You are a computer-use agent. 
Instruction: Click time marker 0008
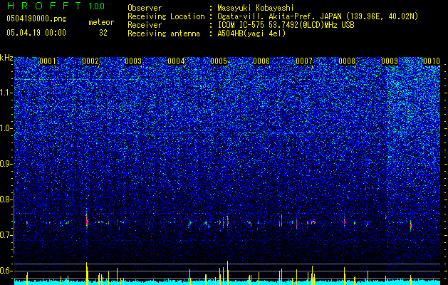(347, 61)
